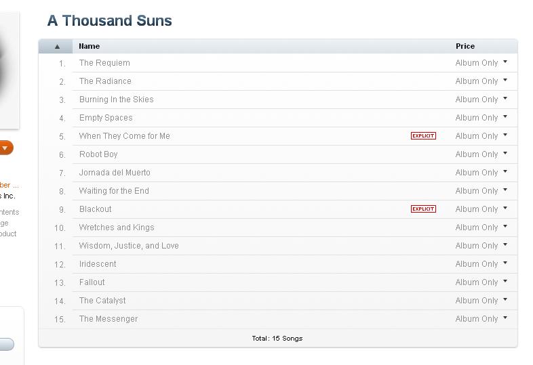Select track Wisdom, Justice, and Love
This screenshot has height=365, width=533.
click(129, 246)
